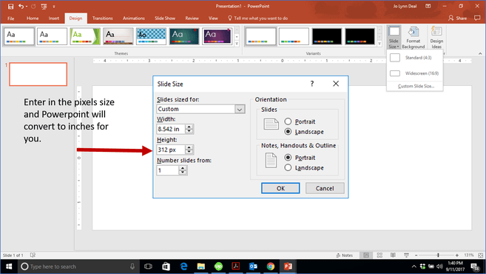Confirm Slide Size dialog with OK
Screen dimensions: 486x274
pos(280,188)
